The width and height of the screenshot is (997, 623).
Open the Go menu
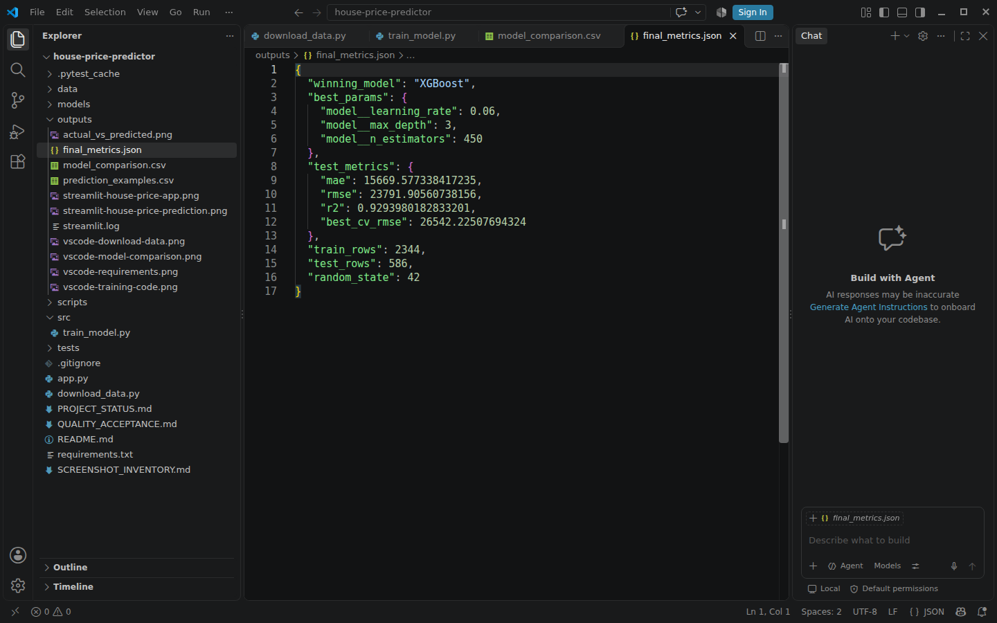(176, 12)
